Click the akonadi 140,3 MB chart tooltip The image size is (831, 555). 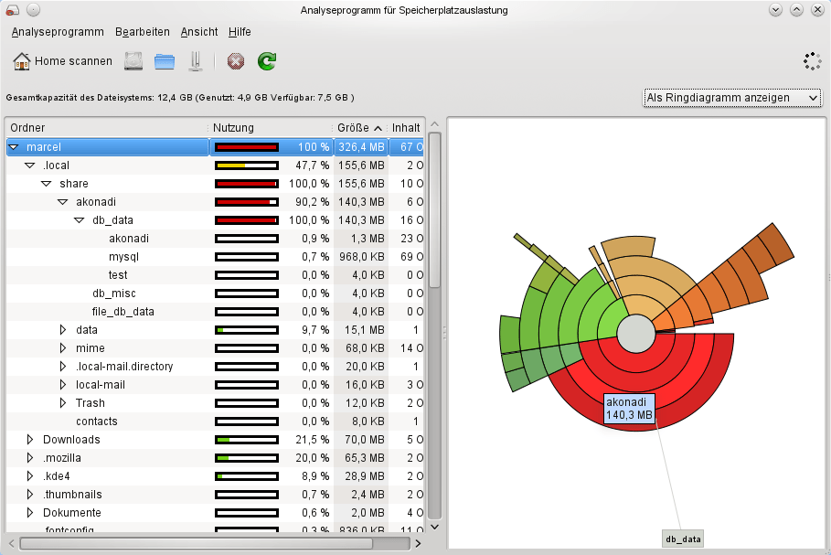tap(629, 409)
